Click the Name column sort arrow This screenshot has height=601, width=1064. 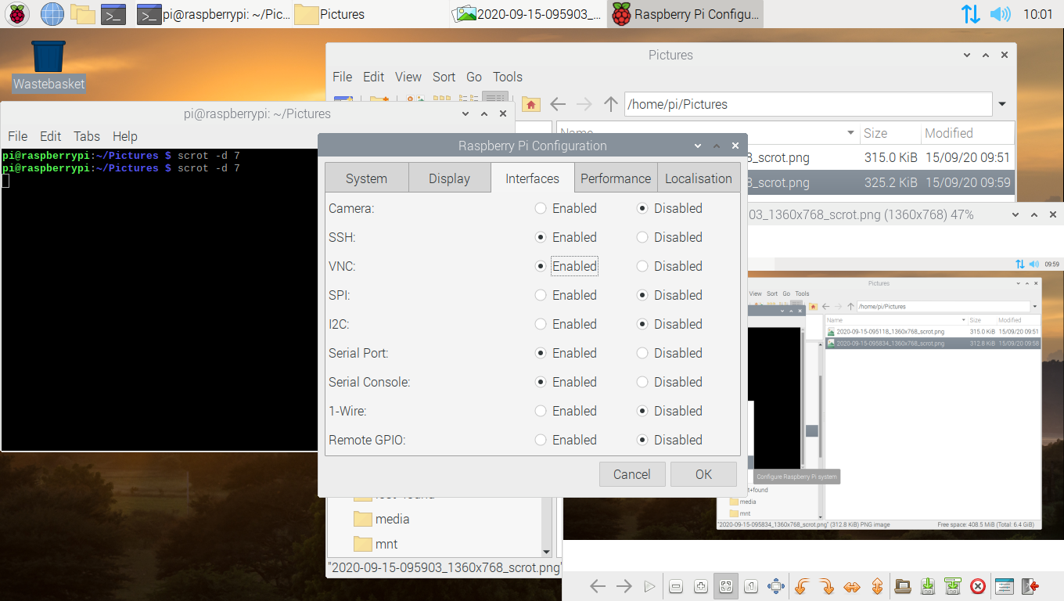click(850, 134)
